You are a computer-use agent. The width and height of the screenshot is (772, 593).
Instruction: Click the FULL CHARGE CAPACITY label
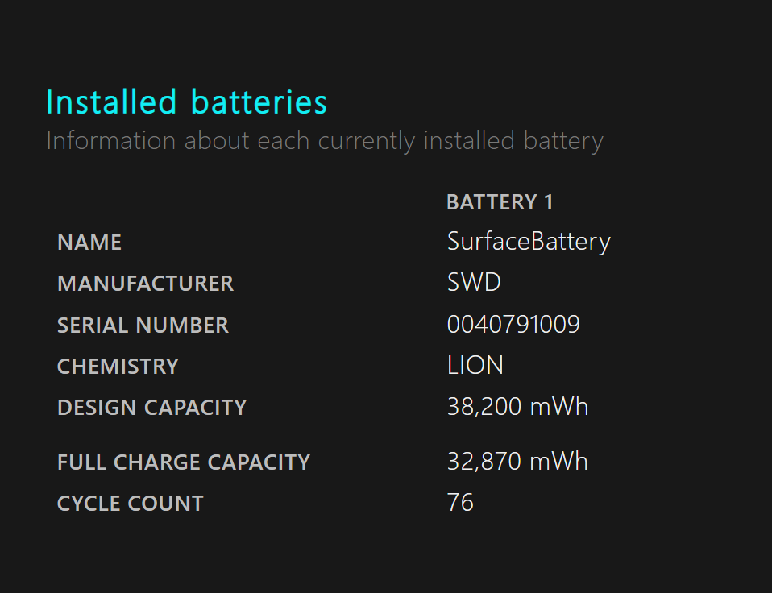(184, 462)
